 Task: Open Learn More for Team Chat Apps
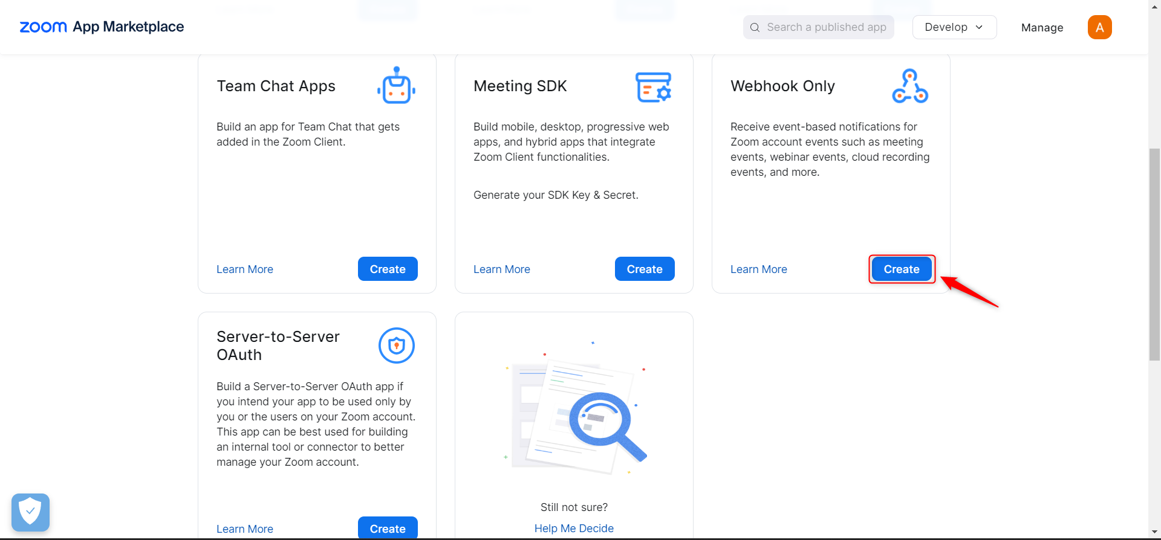pyautogui.click(x=245, y=269)
